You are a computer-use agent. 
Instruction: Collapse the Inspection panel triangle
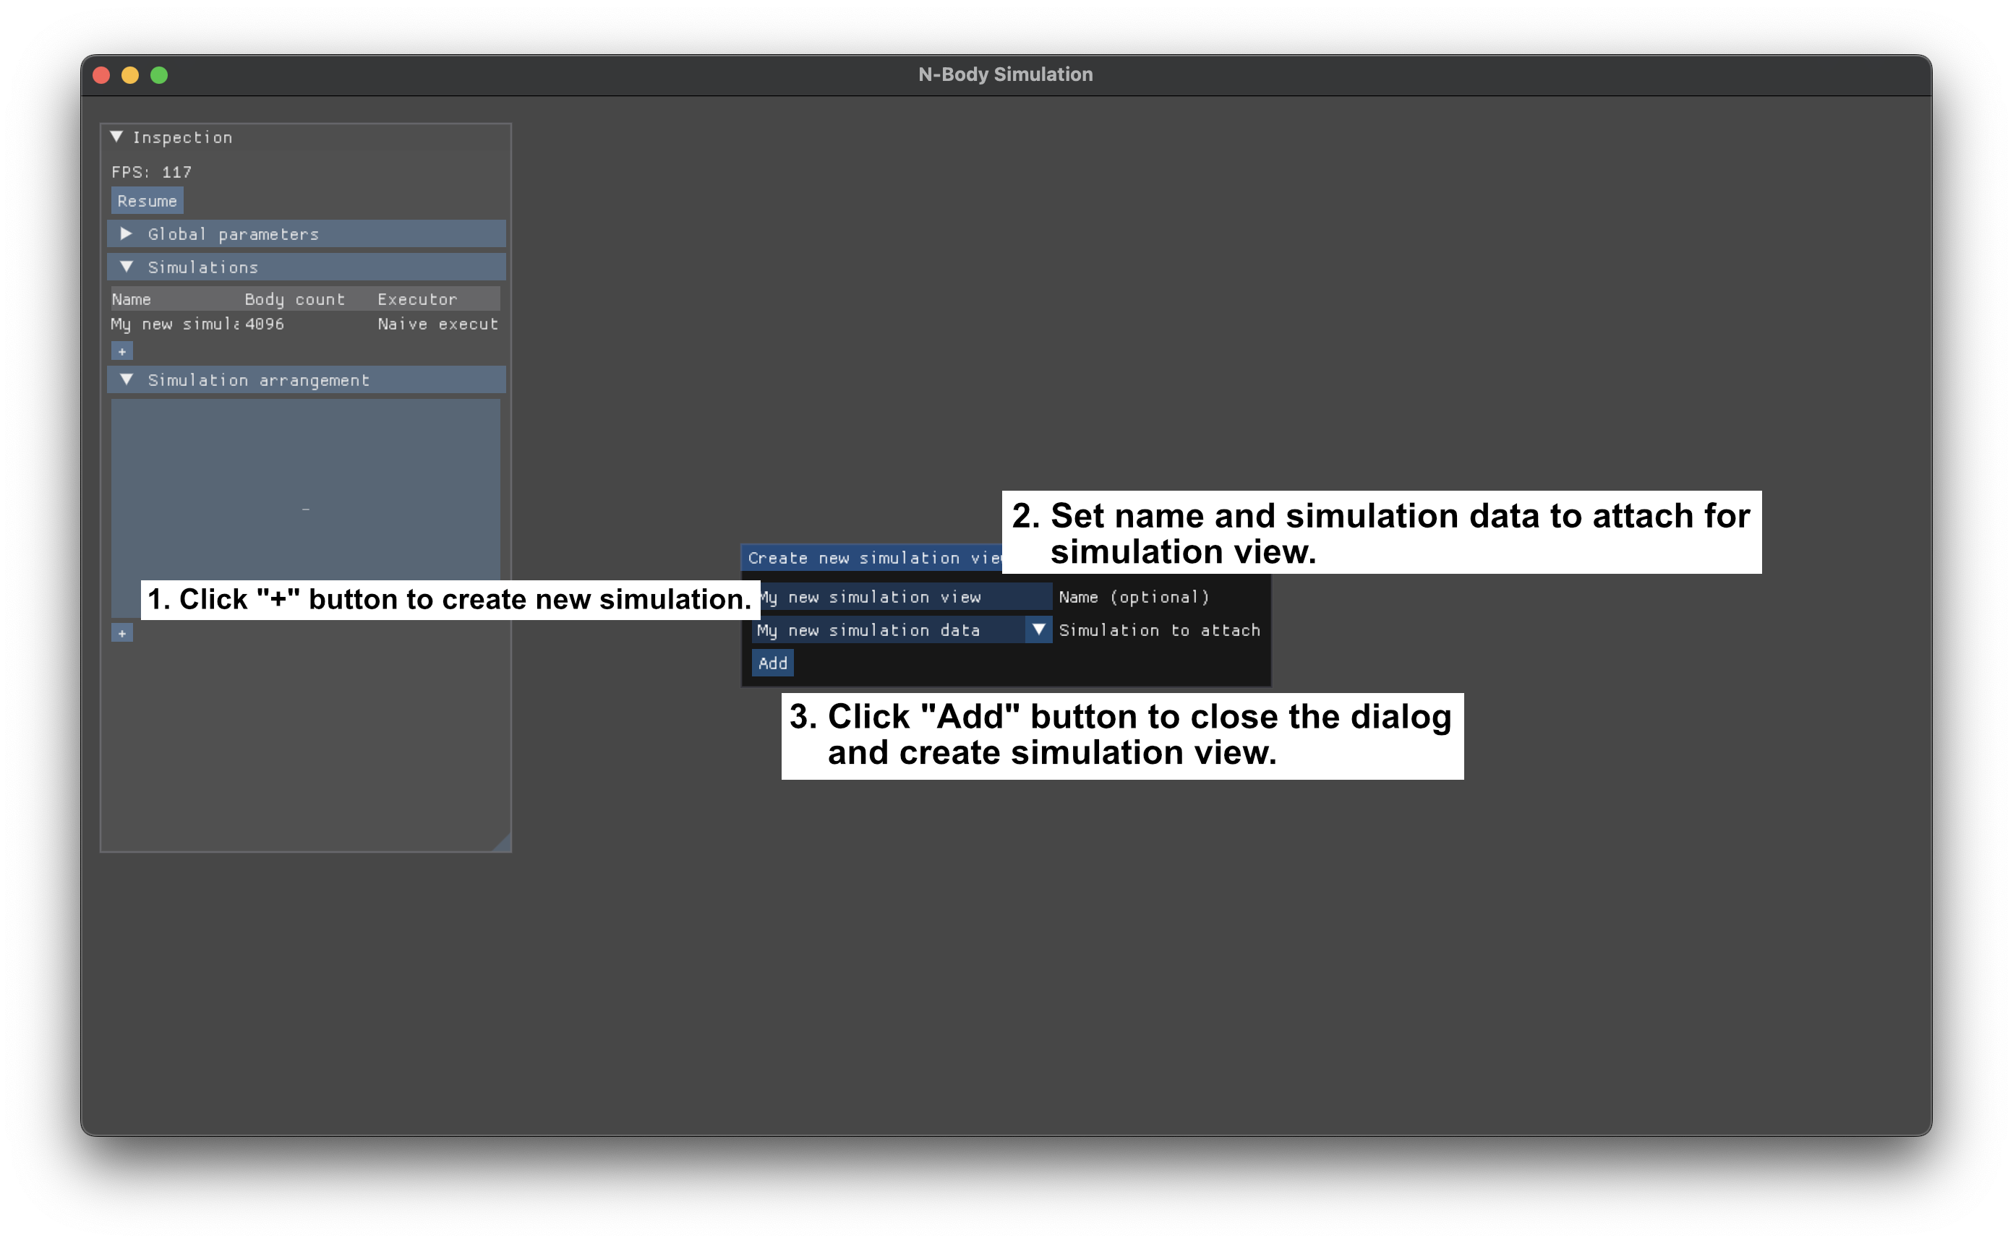coord(116,137)
